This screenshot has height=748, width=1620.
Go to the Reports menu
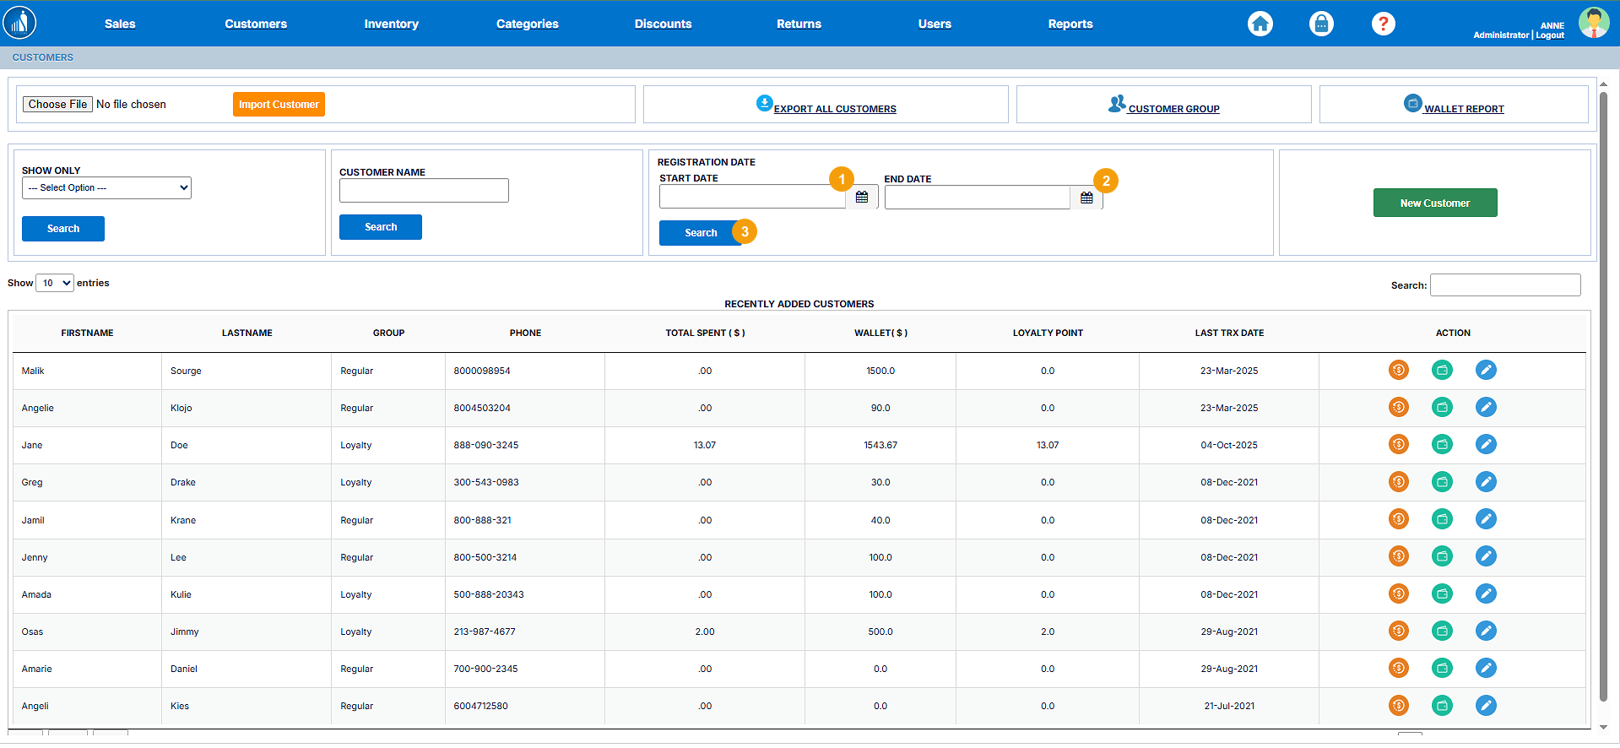(x=1070, y=24)
